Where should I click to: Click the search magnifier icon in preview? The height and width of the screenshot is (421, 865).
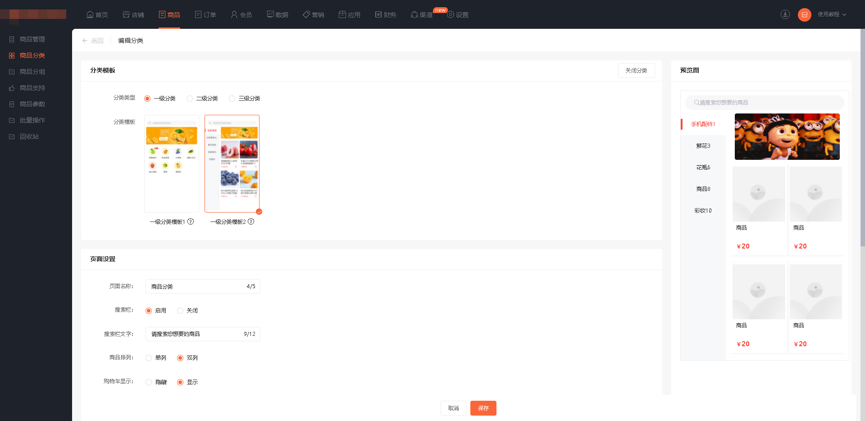tap(697, 103)
